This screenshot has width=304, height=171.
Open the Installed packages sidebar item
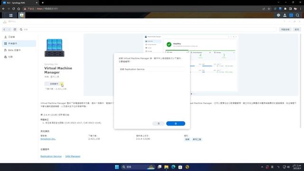pos(19,37)
